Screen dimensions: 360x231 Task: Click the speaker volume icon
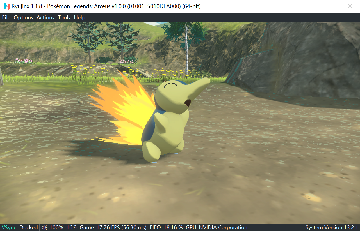pos(44,227)
